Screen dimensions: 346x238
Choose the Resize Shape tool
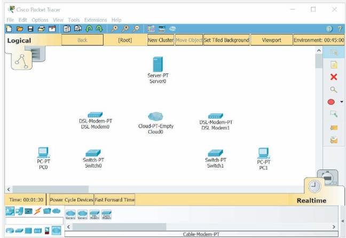[x=334, y=114]
